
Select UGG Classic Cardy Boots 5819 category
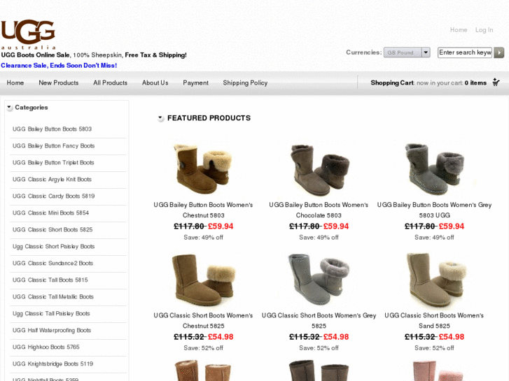coord(54,196)
